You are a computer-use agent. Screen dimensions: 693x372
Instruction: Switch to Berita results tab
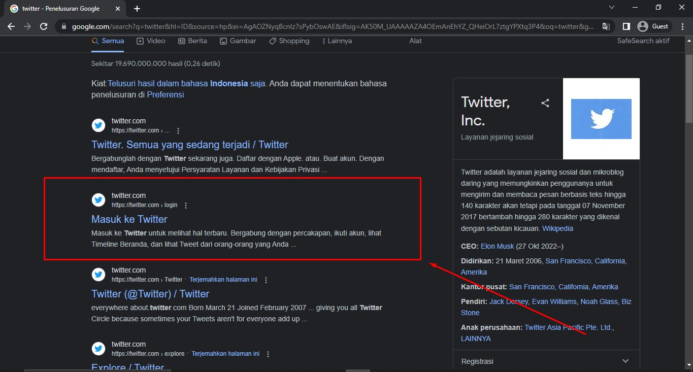[192, 41]
